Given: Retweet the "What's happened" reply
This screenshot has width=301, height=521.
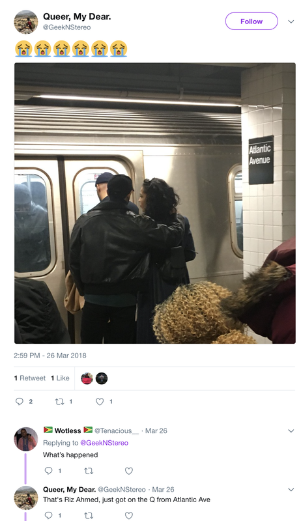Looking at the screenshot, I should coord(89,470).
